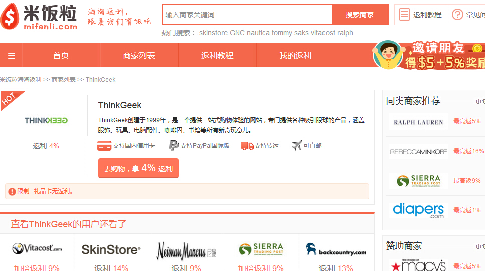
Task: Click the 去购物 拿4%返利 button
Action: (x=138, y=168)
